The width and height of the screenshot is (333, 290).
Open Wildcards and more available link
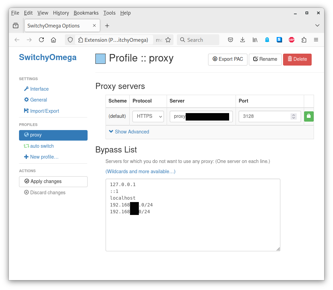[x=141, y=171]
